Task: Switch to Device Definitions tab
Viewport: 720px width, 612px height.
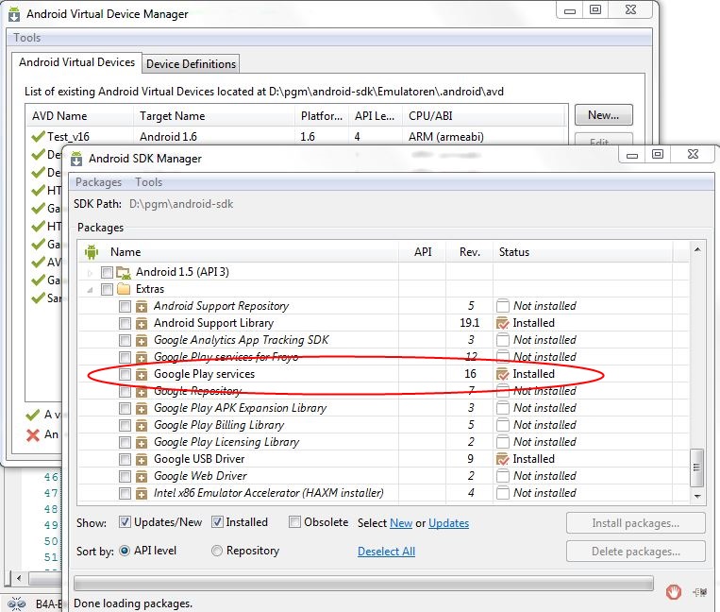Action: [x=191, y=64]
